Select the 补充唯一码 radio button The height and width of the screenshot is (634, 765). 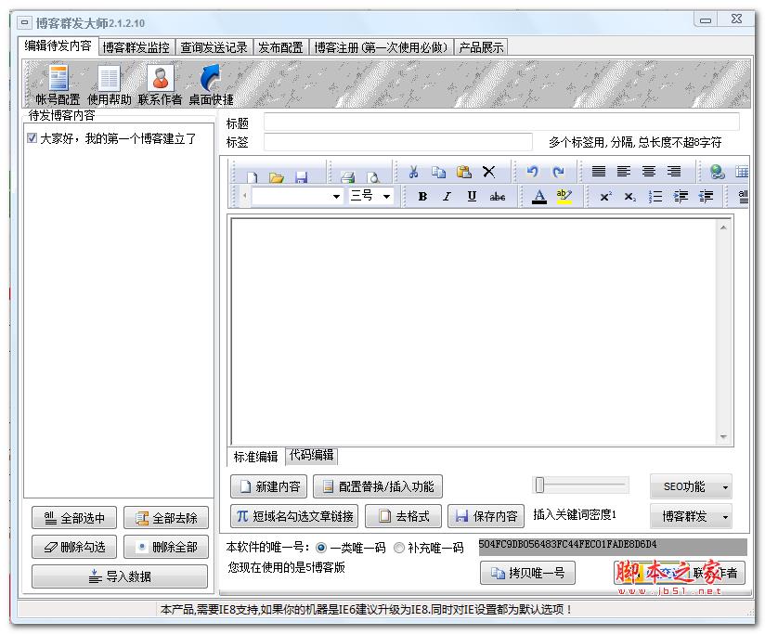[399, 548]
